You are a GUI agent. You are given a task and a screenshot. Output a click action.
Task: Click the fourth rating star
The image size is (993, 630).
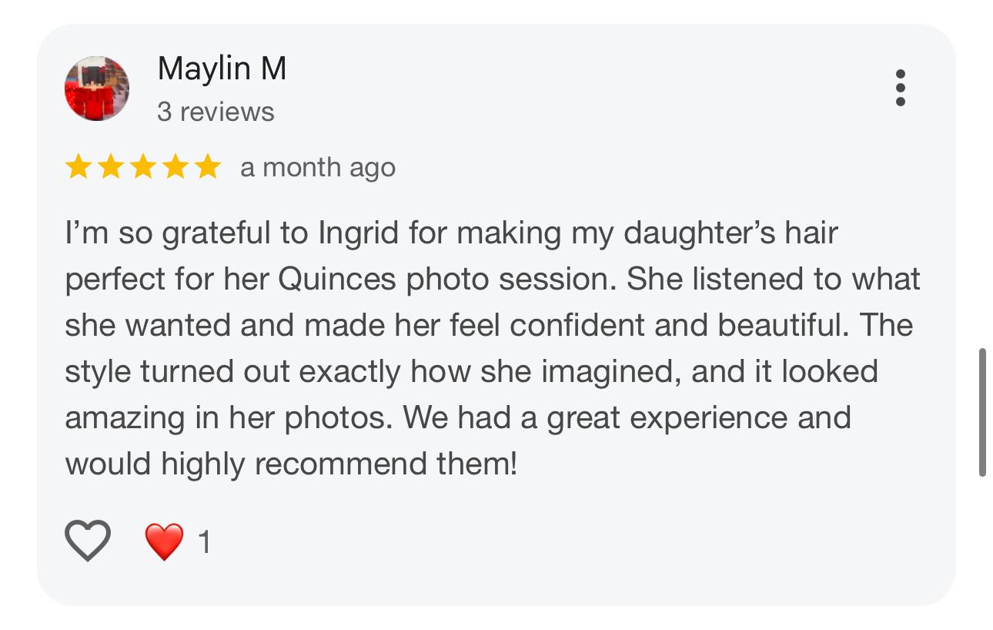(175, 167)
